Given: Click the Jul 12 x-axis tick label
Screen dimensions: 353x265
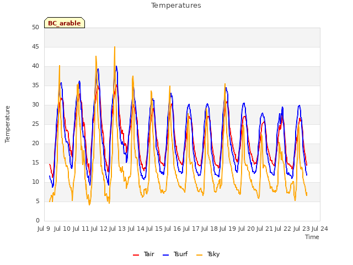Looking at the screenshot, I should click(x=99, y=229).
